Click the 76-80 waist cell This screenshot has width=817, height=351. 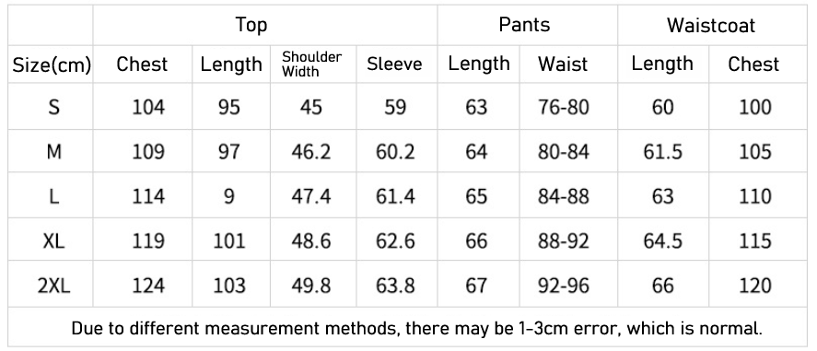click(x=564, y=107)
